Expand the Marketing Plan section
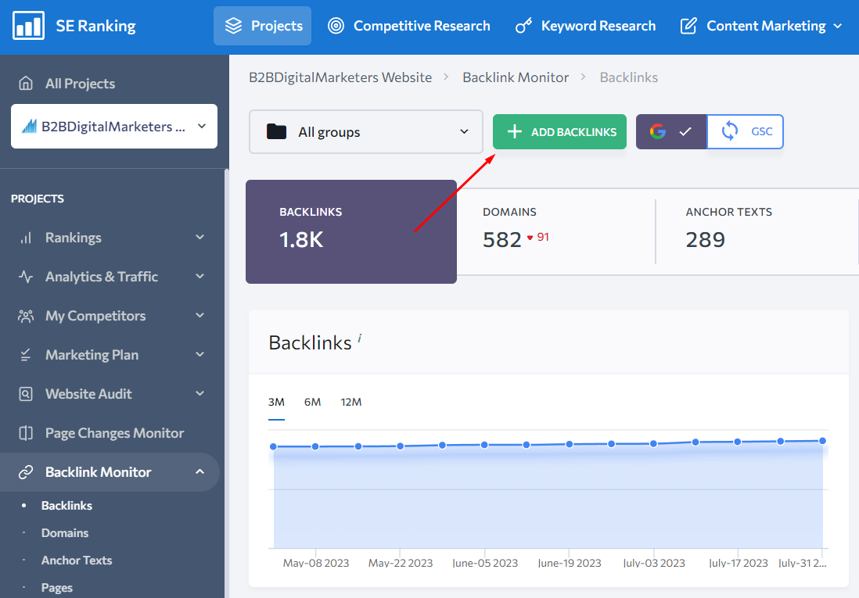 (x=200, y=354)
